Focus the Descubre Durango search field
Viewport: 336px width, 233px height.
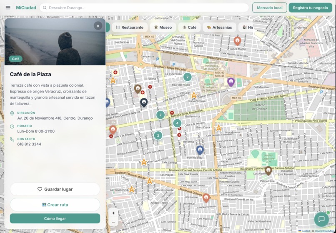coord(144,8)
